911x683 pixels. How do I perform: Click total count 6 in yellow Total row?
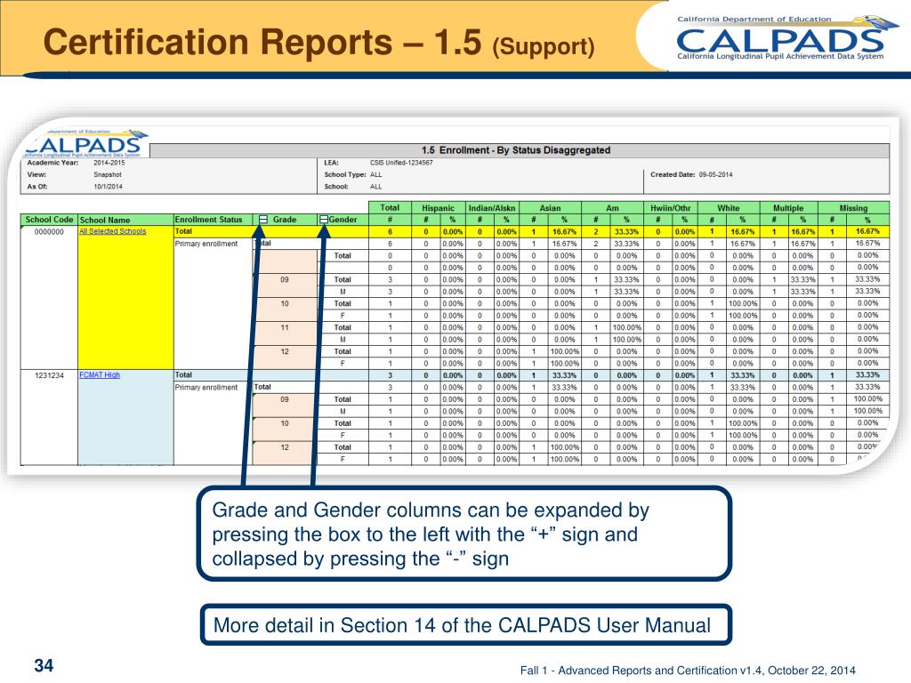pos(390,231)
